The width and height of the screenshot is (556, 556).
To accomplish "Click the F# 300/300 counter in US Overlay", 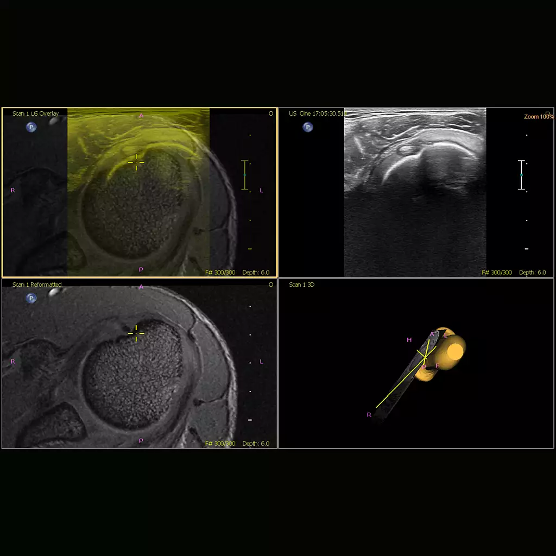I will 220,273.
